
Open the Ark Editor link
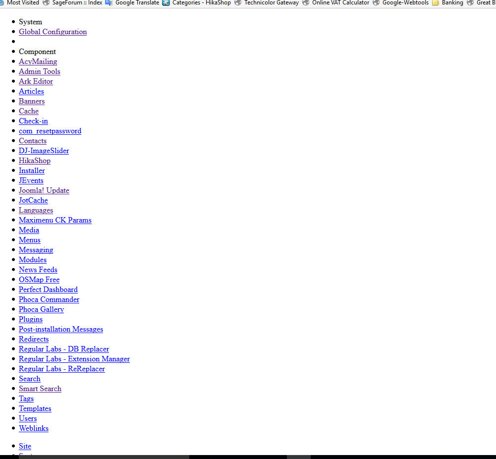tap(36, 81)
